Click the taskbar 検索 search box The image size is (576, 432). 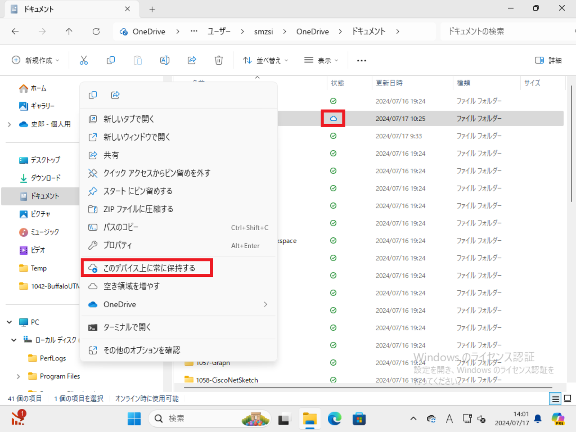click(x=209, y=418)
